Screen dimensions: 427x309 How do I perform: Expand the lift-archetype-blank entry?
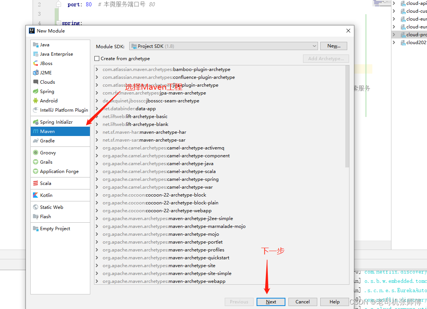tap(97, 124)
